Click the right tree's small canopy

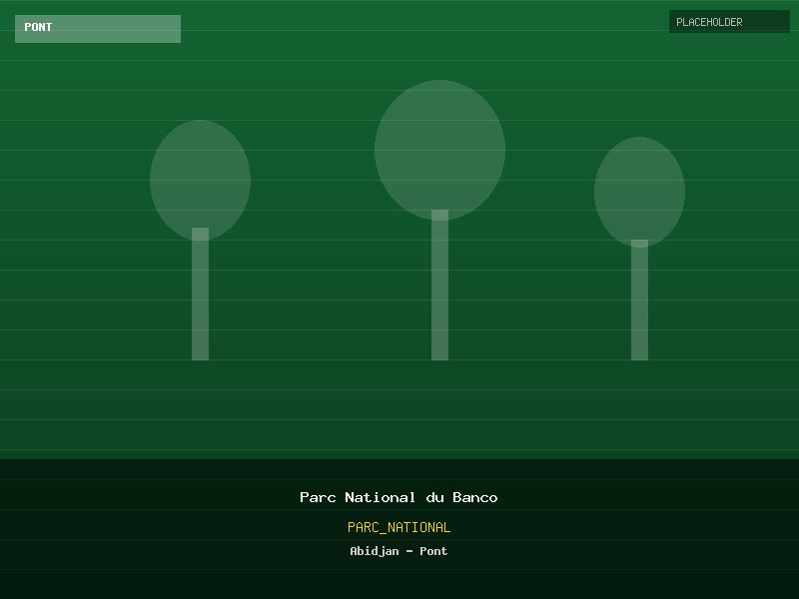click(x=639, y=190)
